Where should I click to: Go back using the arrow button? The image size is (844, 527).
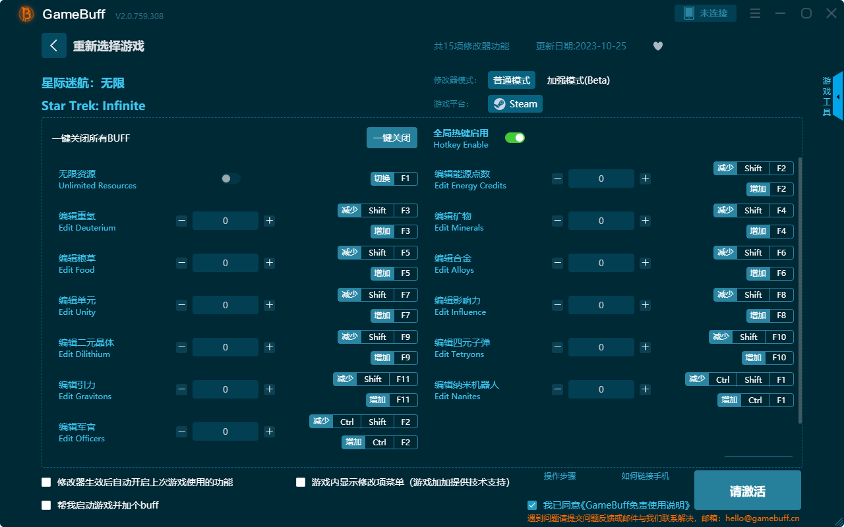tap(54, 45)
